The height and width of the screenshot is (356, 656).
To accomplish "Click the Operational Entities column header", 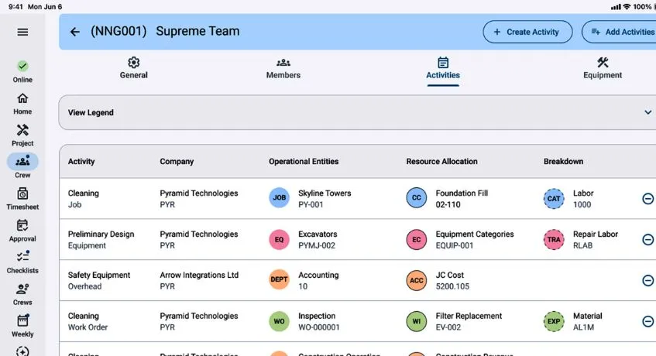I will click(x=304, y=161).
